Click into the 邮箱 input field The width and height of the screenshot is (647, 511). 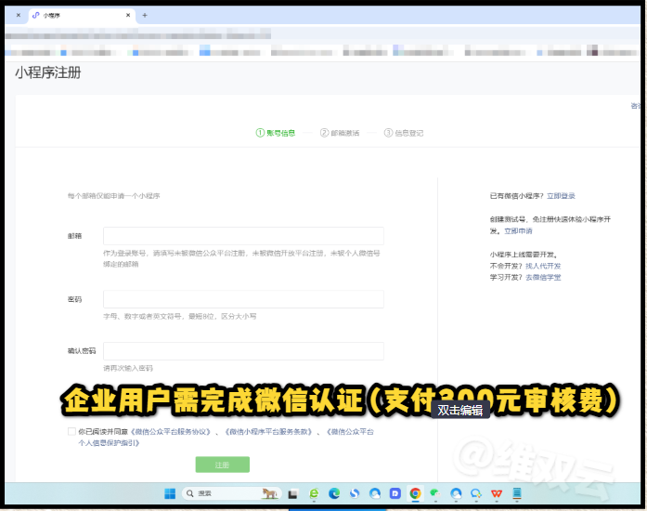(243, 236)
